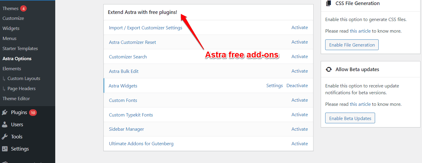This screenshot has width=422, height=163.
Task: Activate Custom Typekit Fonts plugin
Action: coord(300,115)
